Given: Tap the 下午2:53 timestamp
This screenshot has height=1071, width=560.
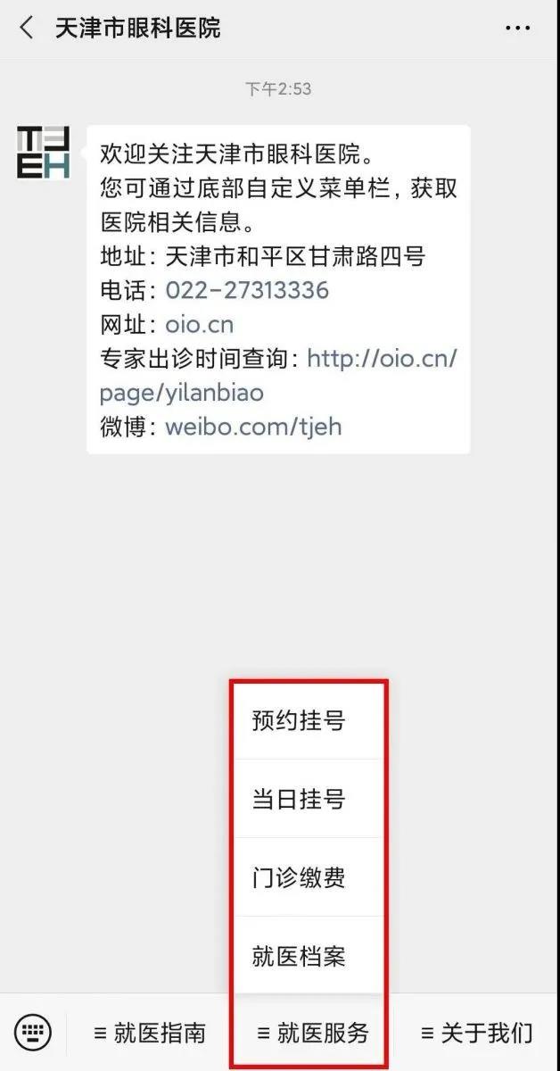Looking at the screenshot, I should (278, 89).
